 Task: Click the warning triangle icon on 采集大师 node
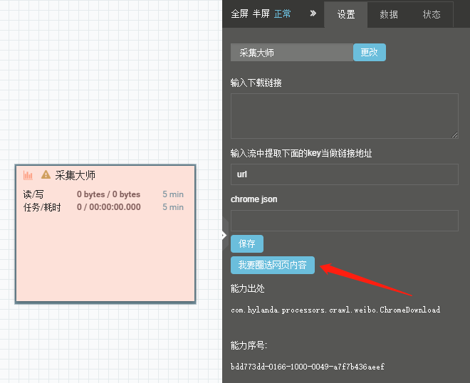(46, 174)
